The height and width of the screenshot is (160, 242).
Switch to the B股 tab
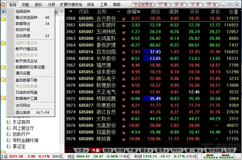[x=132, y=150]
